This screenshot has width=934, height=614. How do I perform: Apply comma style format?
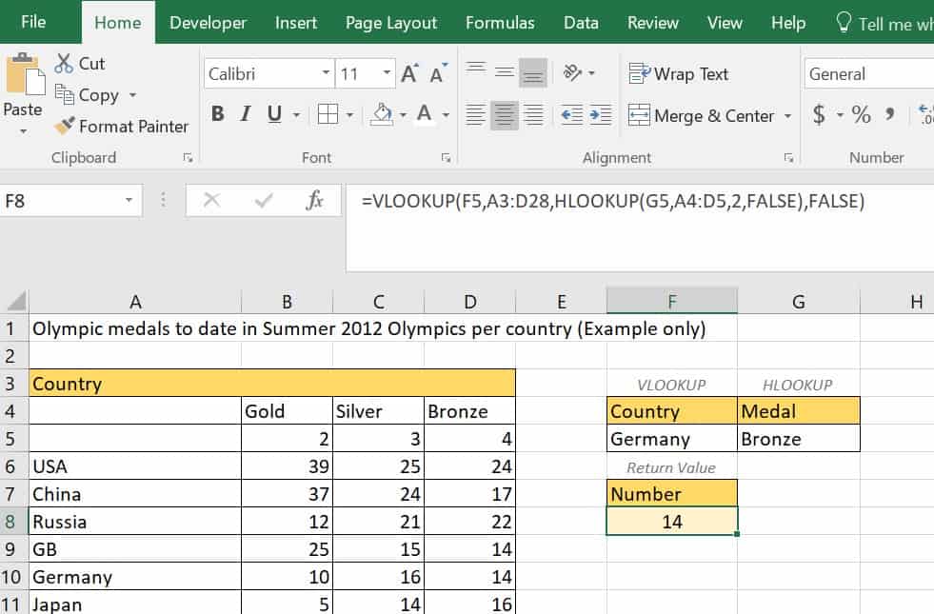click(x=889, y=113)
